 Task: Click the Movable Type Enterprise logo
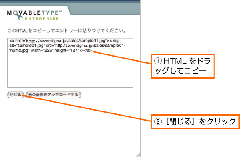(x=34, y=15)
